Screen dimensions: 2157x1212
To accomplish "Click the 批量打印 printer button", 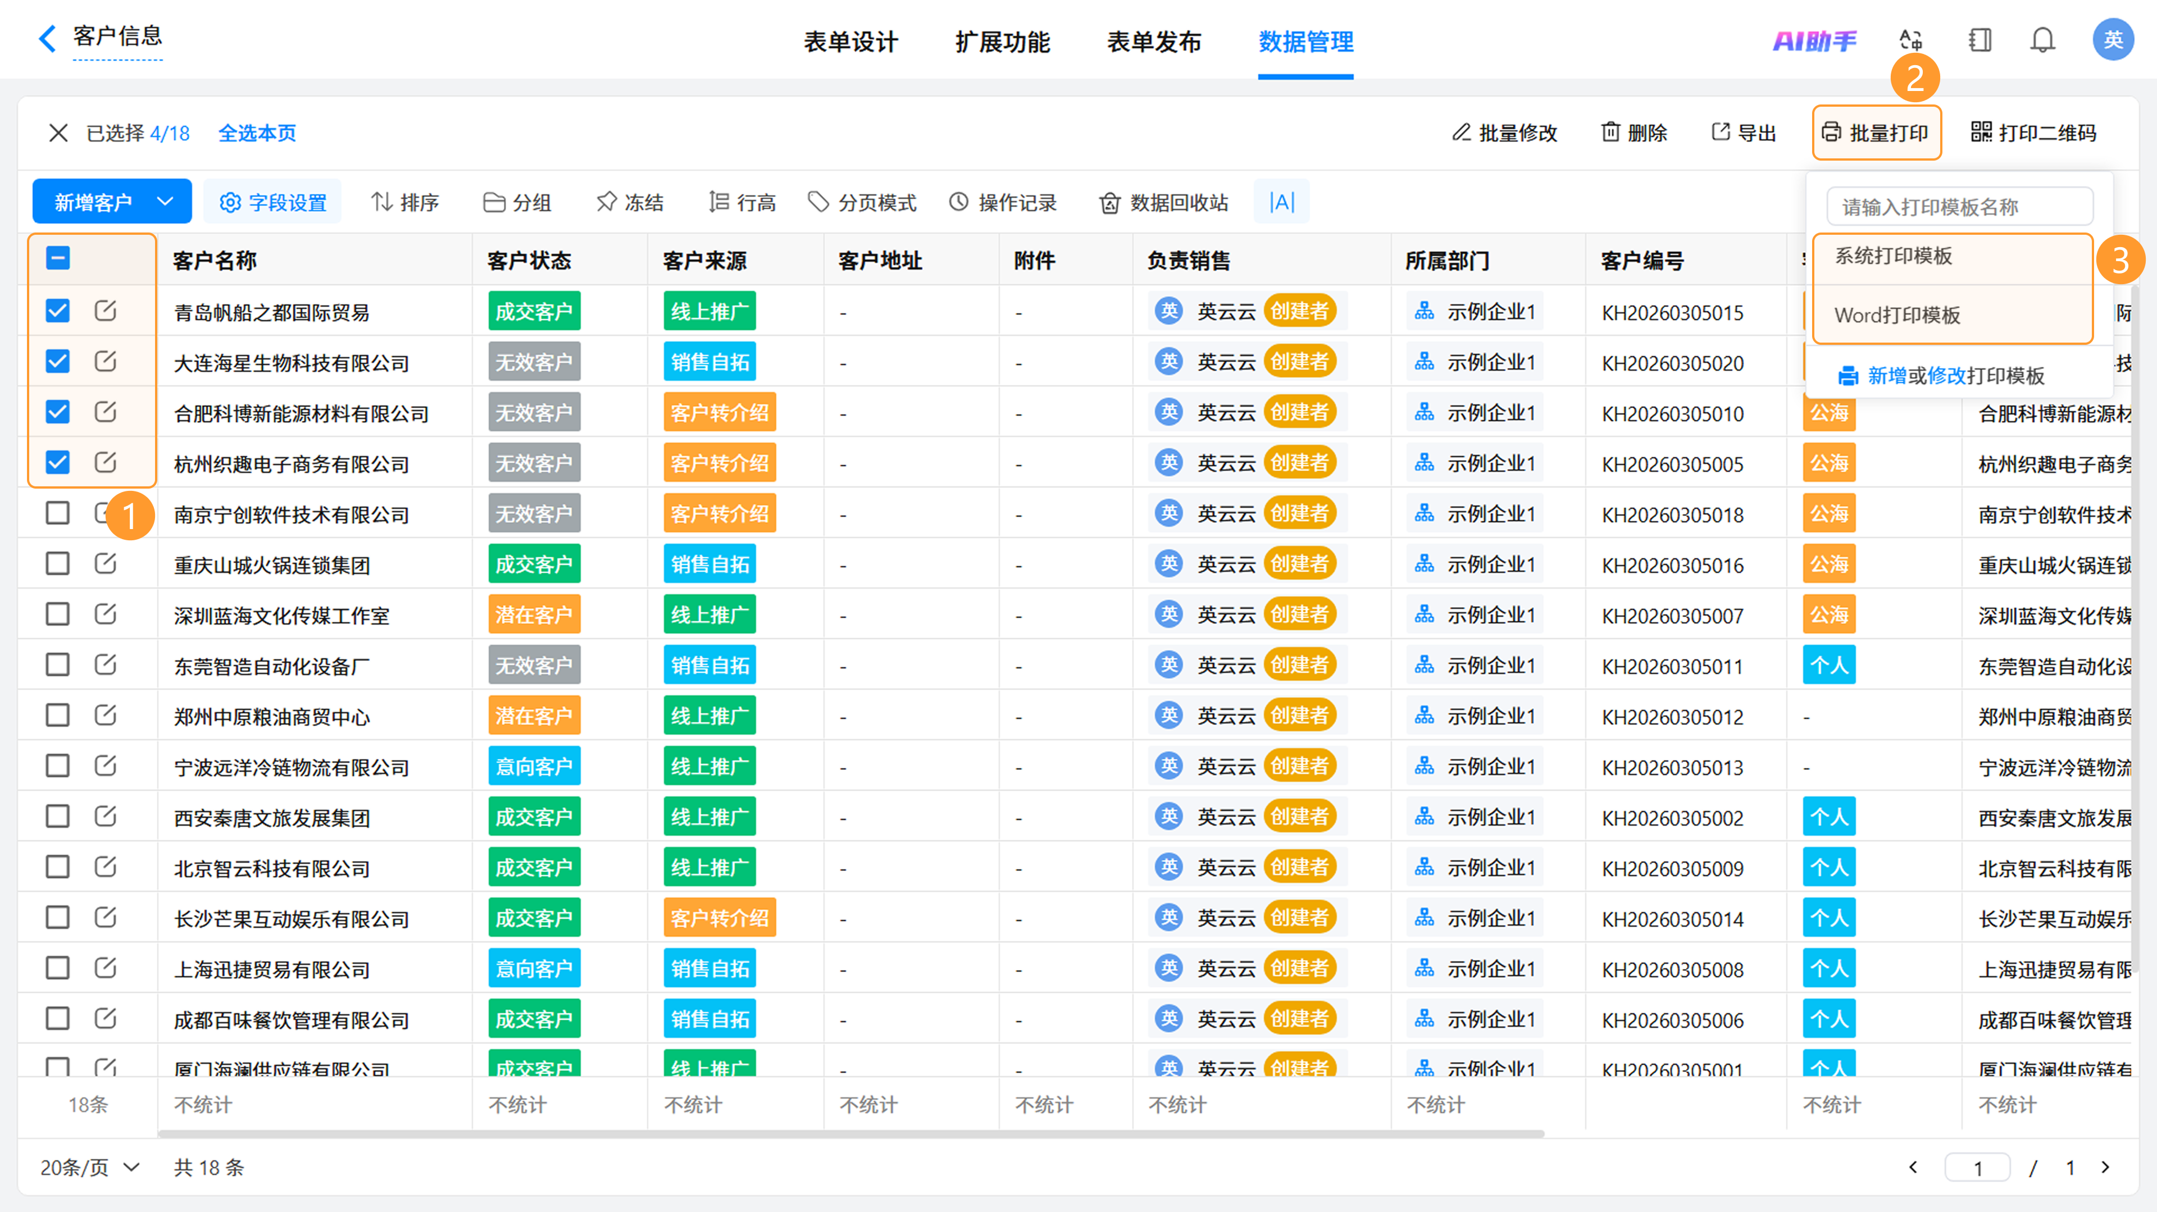I will tap(1876, 133).
